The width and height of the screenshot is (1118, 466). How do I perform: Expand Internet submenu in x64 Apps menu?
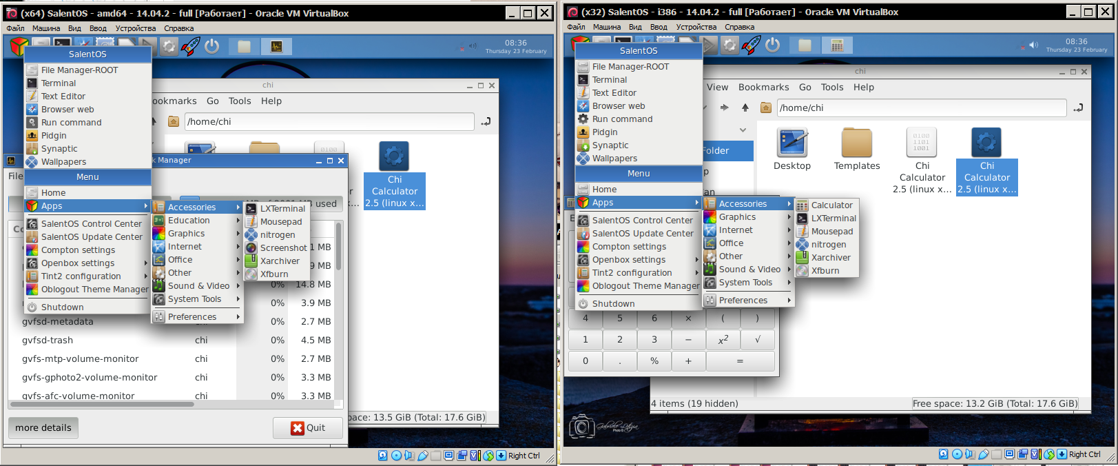coord(197,247)
